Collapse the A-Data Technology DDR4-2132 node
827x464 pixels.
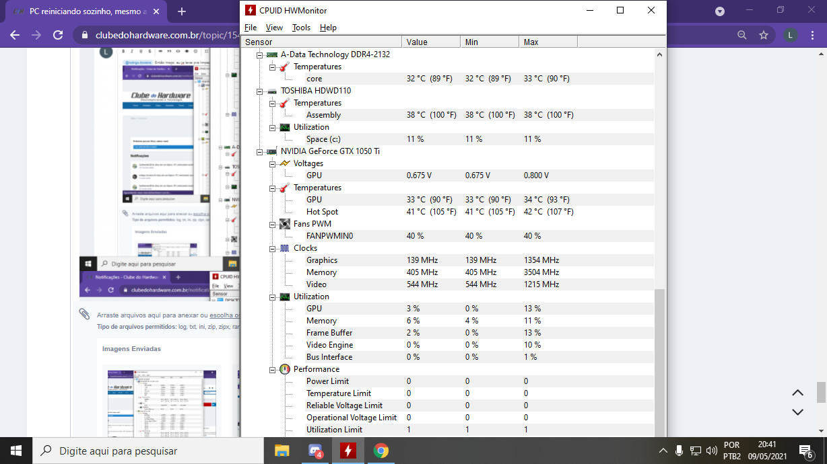(260, 54)
